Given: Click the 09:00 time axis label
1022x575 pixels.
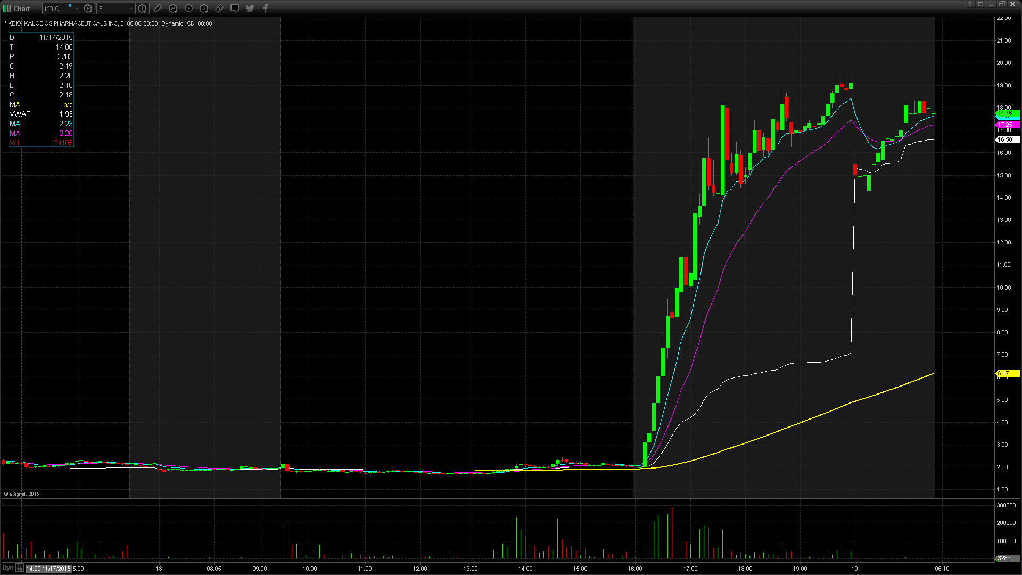Looking at the screenshot, I should [260, 569].
